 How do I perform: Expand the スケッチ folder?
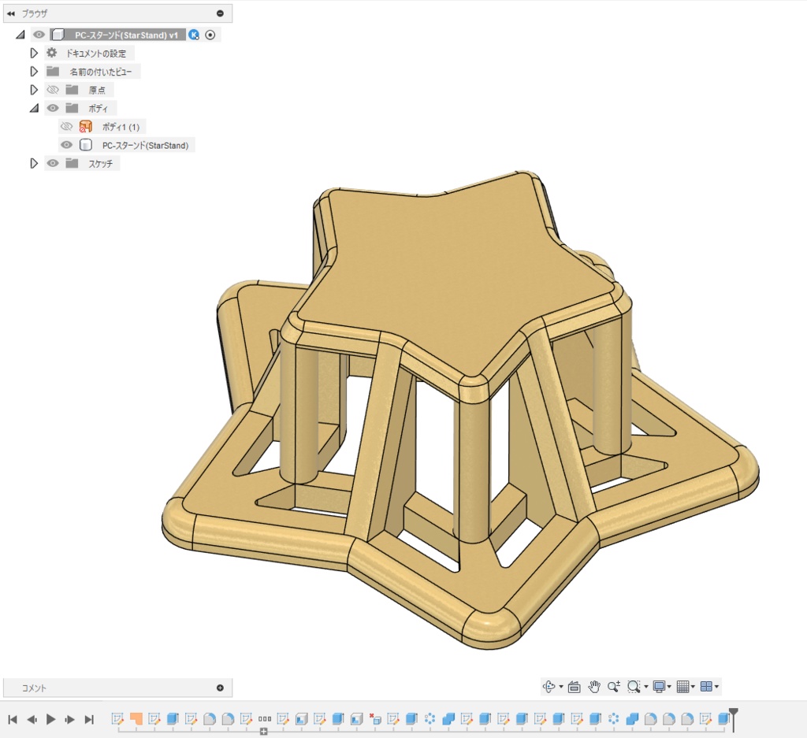(x=34, y=163)
